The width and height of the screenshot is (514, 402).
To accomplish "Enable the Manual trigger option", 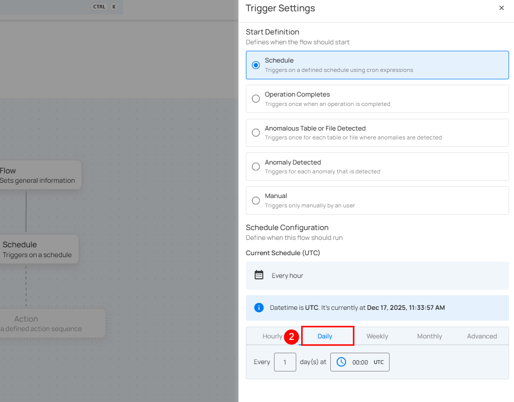I will point(256,201).
